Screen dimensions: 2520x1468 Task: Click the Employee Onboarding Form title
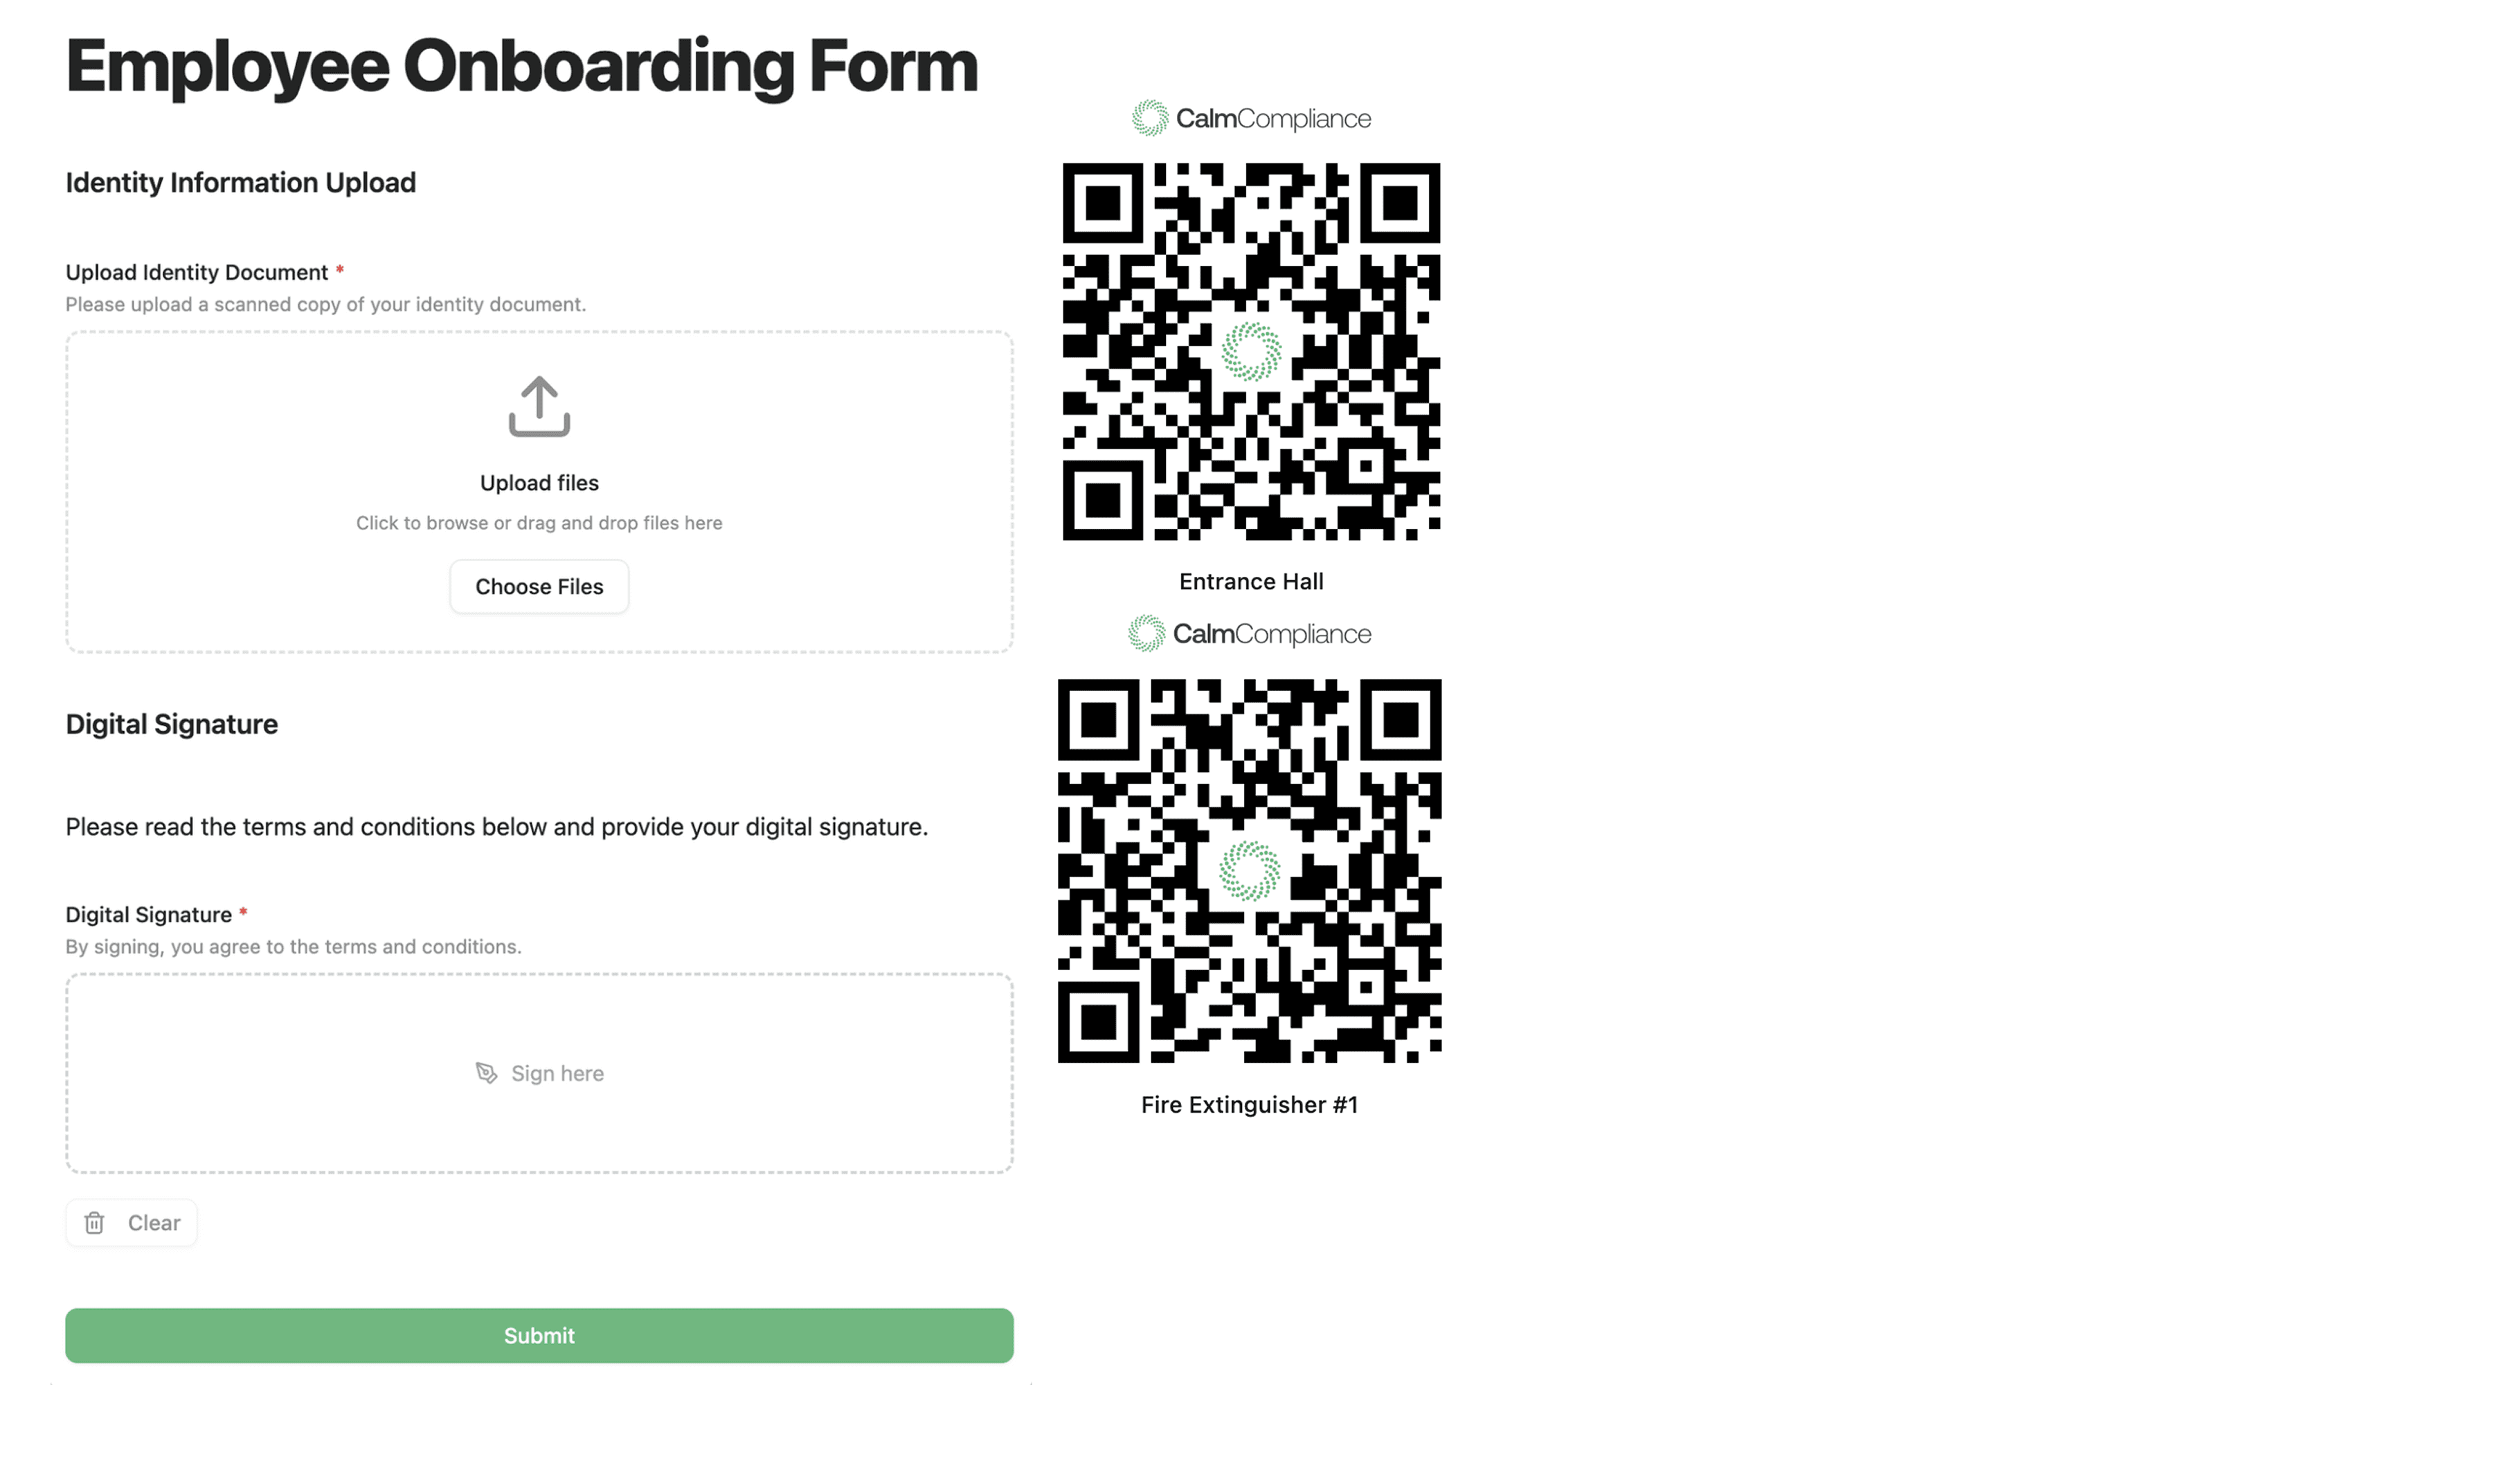point(521,66)
